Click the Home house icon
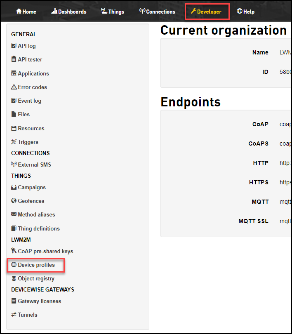Screen dimensions: 292x334 click(19, 11)
